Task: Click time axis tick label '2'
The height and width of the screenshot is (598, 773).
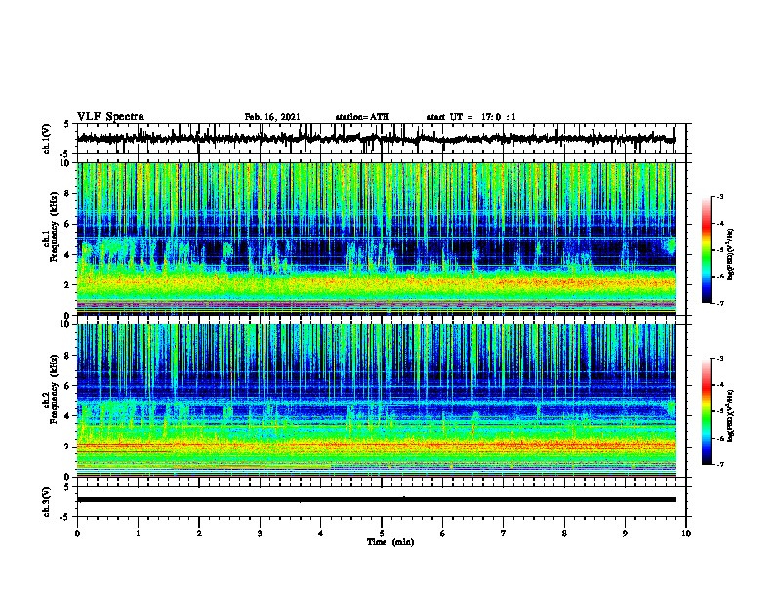Action: tap(199, 534)
